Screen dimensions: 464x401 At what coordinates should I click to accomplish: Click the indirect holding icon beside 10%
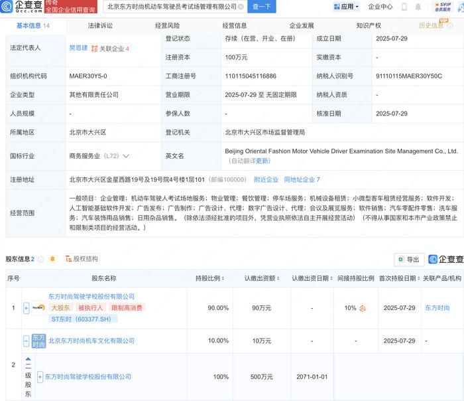pyautogui.click(x=363, y=308)
